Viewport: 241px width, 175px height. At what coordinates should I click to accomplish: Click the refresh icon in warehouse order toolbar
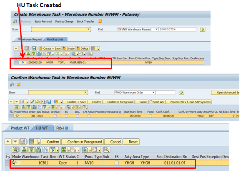[44, 102]
